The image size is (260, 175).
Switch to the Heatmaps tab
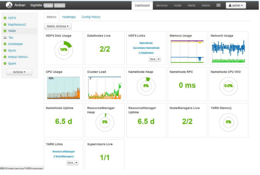(69, 17)
